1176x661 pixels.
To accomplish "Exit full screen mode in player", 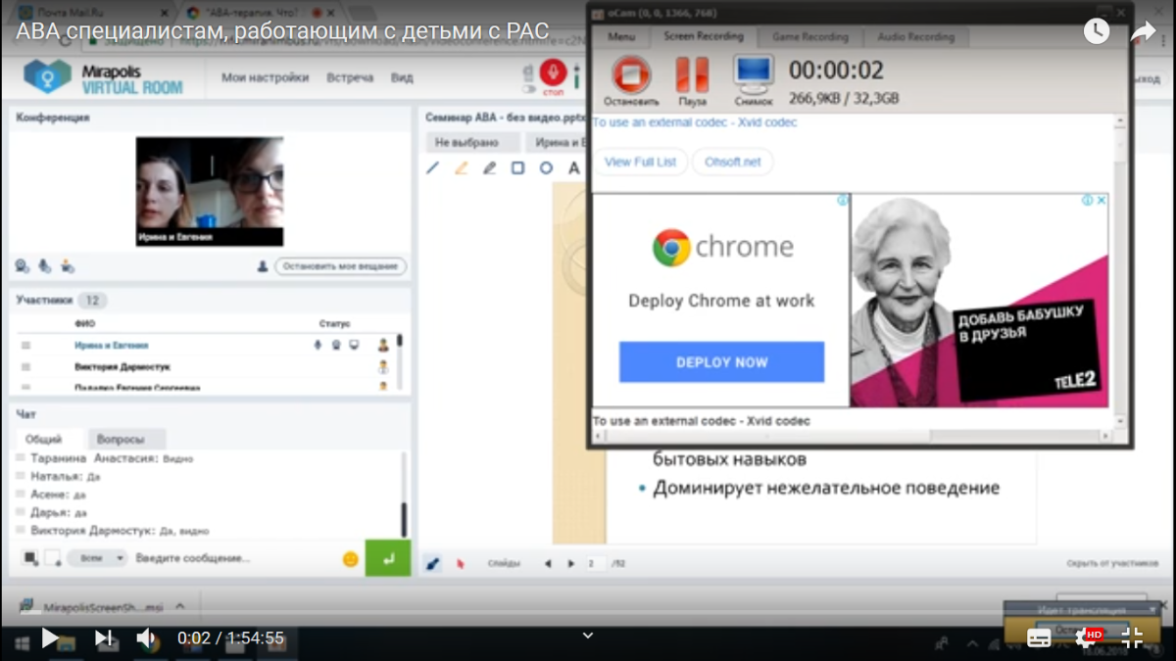I will (1132, 638).
